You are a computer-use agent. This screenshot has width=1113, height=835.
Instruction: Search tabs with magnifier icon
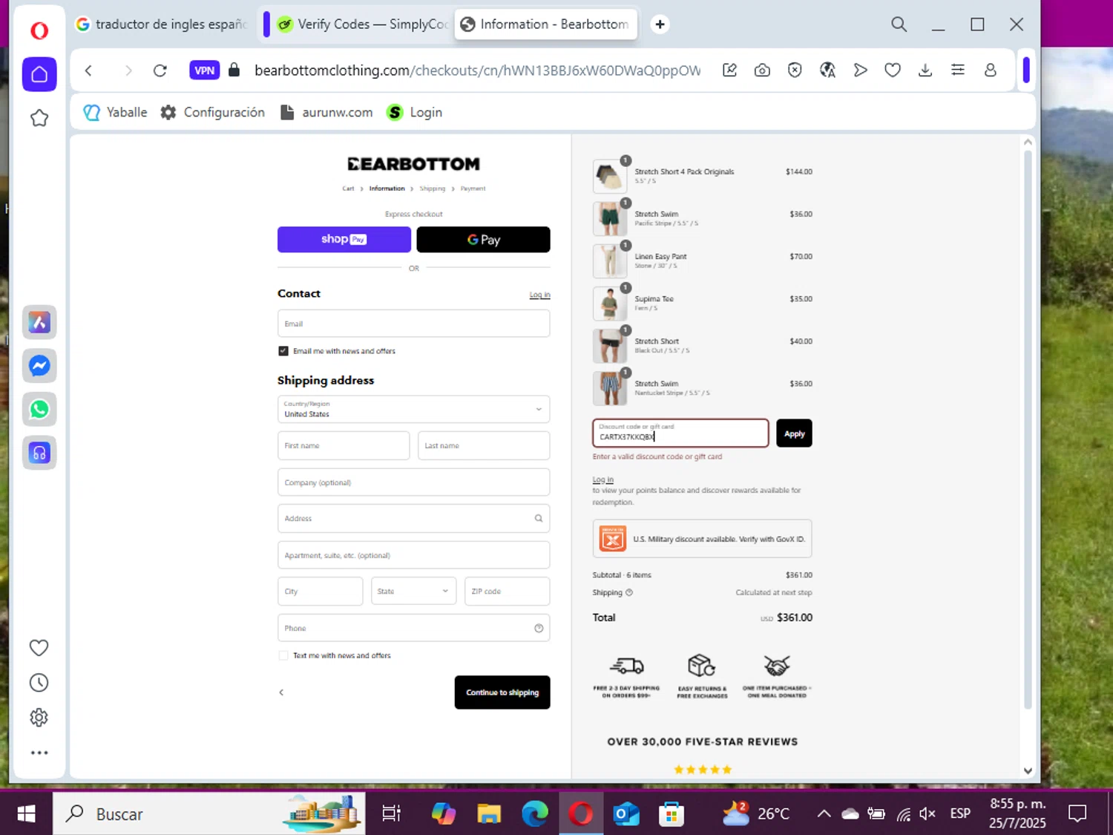(x=899, y=24)
